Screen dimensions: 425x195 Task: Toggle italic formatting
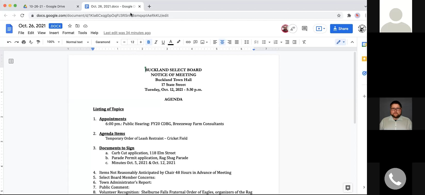pos(156,42)
